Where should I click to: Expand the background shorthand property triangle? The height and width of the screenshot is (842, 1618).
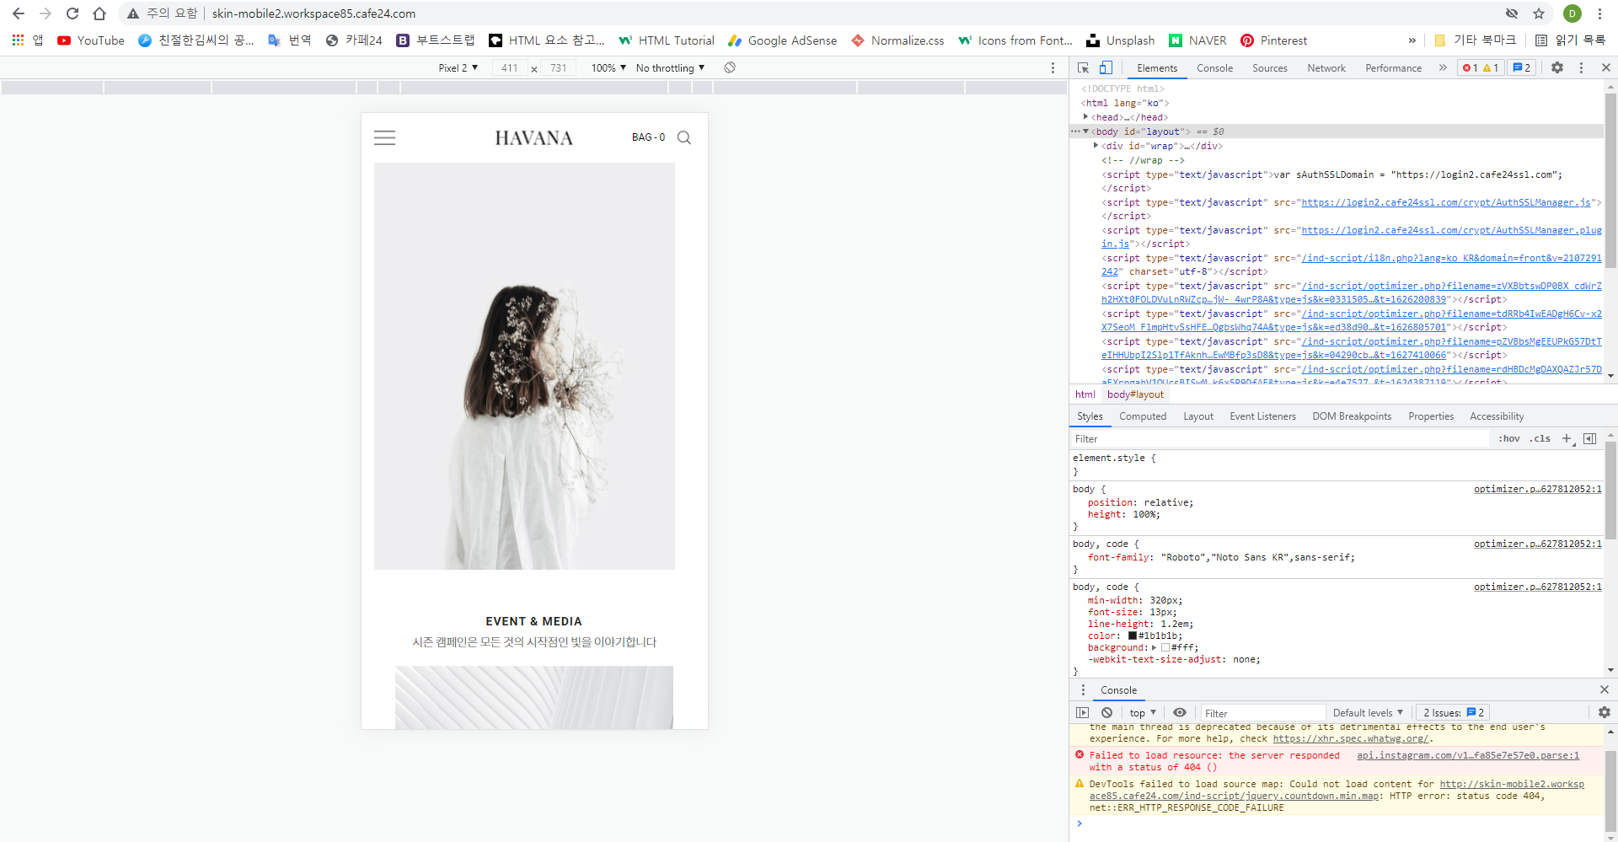[x=1155, y=648]
